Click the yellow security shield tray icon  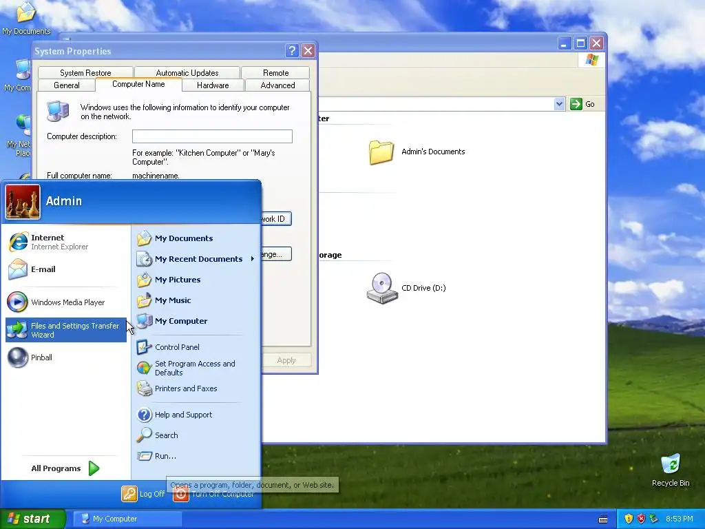tap(629, 519)
